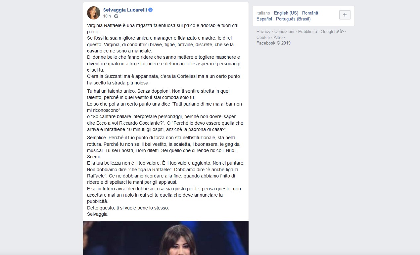Switch language to Português (Brasil)
Viewport: 420px width, 255px height.
(x=293, y=19)
